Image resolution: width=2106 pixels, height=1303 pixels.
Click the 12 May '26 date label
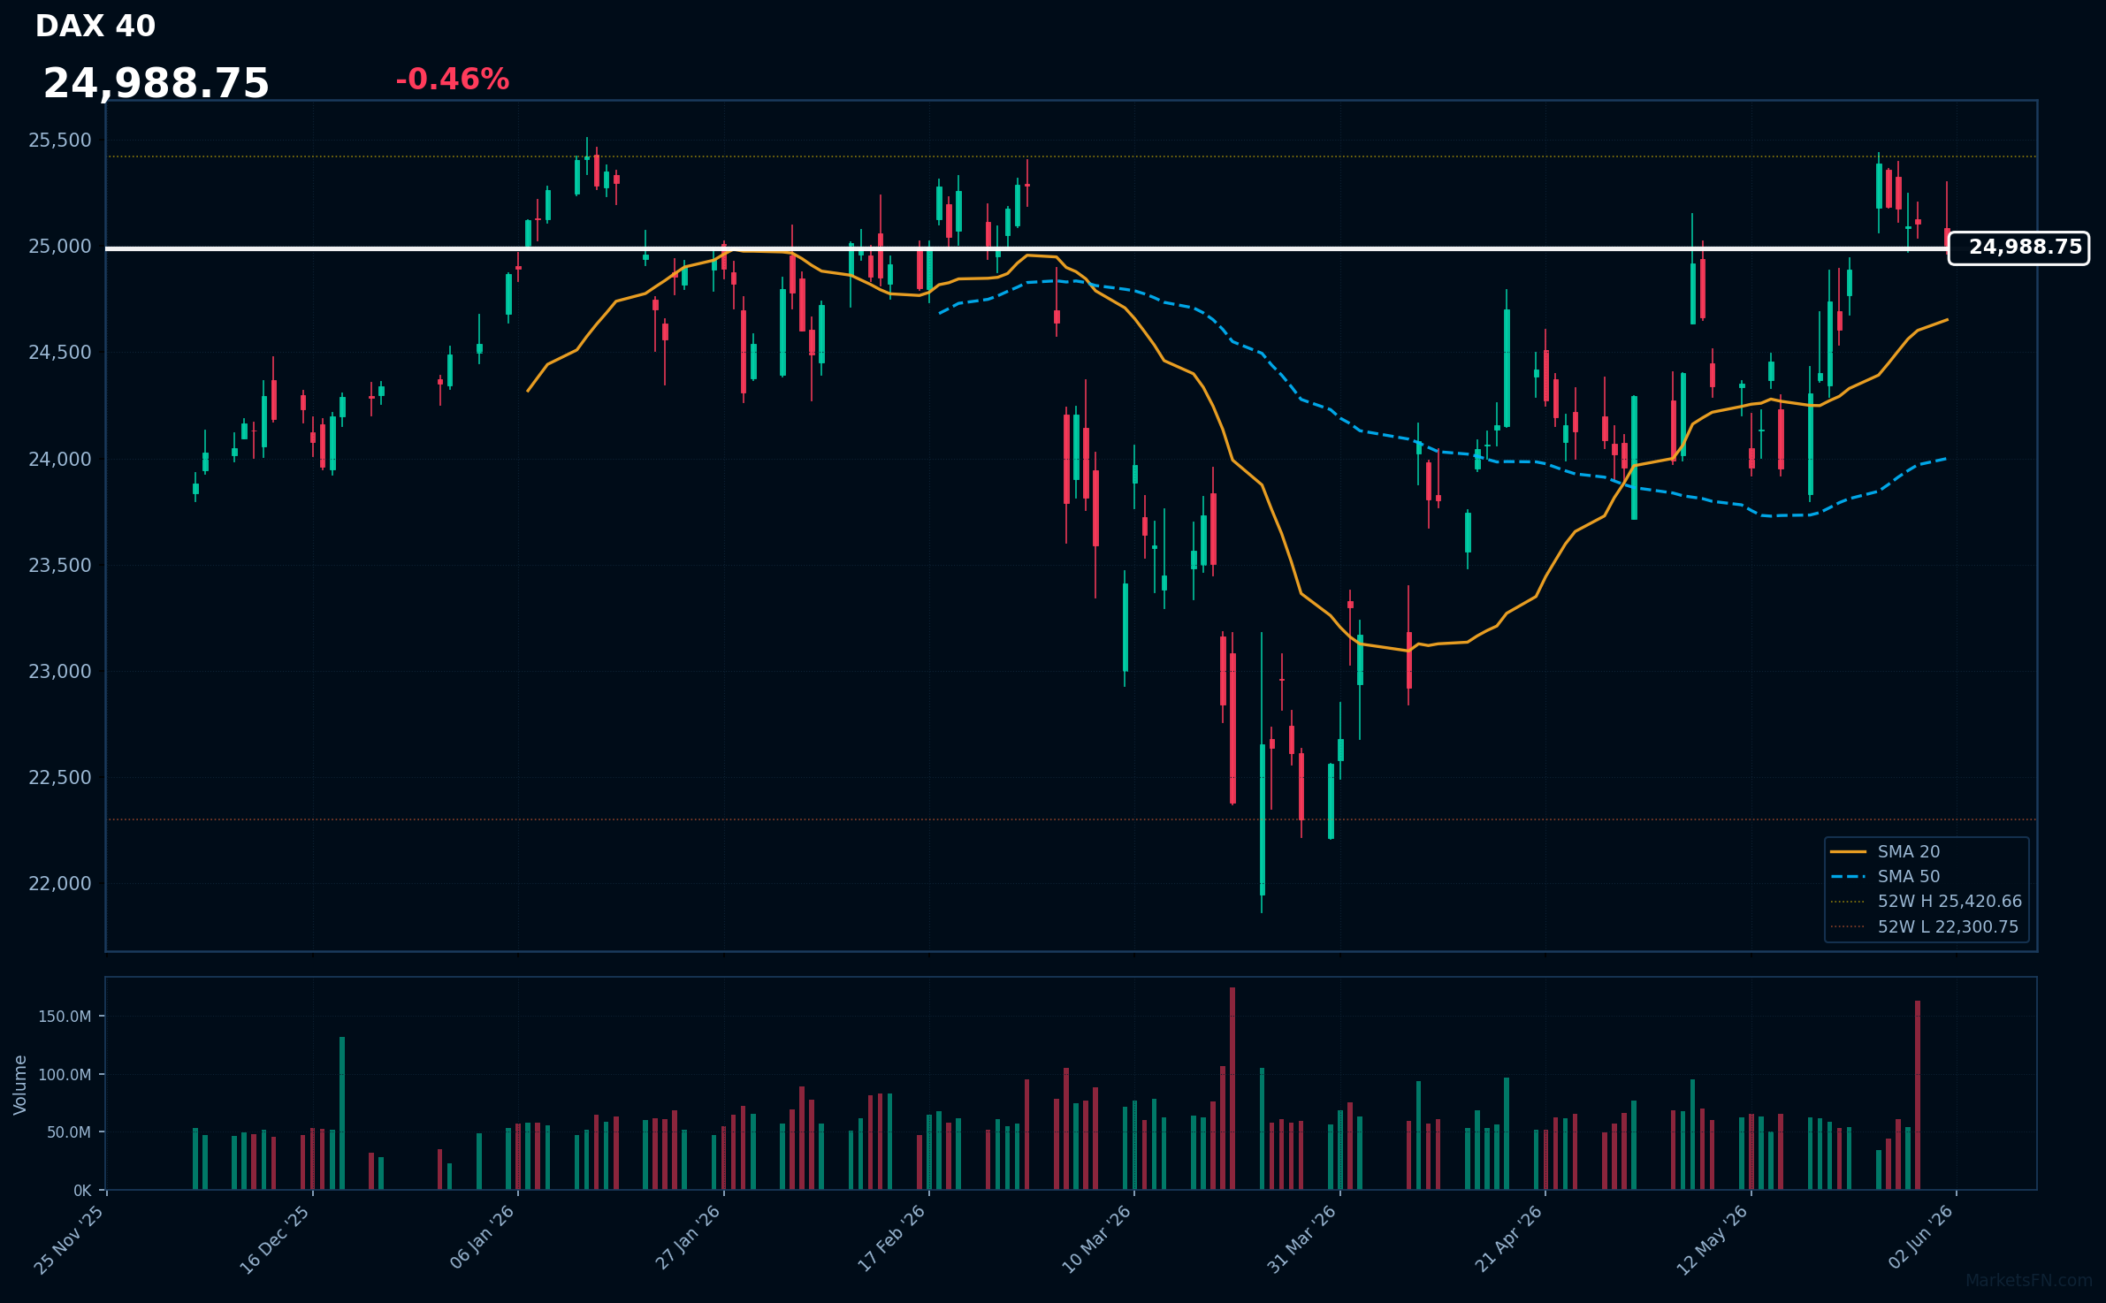click(1713, 1239)
